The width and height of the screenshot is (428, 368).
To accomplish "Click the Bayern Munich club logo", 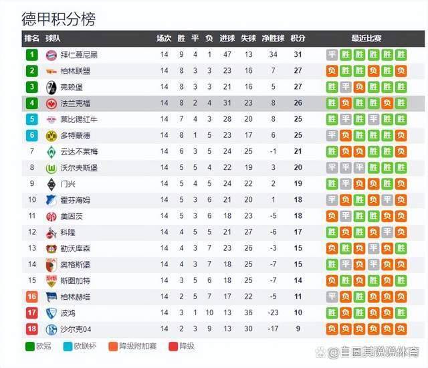I will coord(51,55).
